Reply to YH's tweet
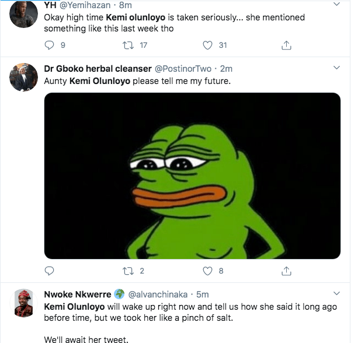Image resolution: width=351 pixels, height=343 pixels. (50, 44)
